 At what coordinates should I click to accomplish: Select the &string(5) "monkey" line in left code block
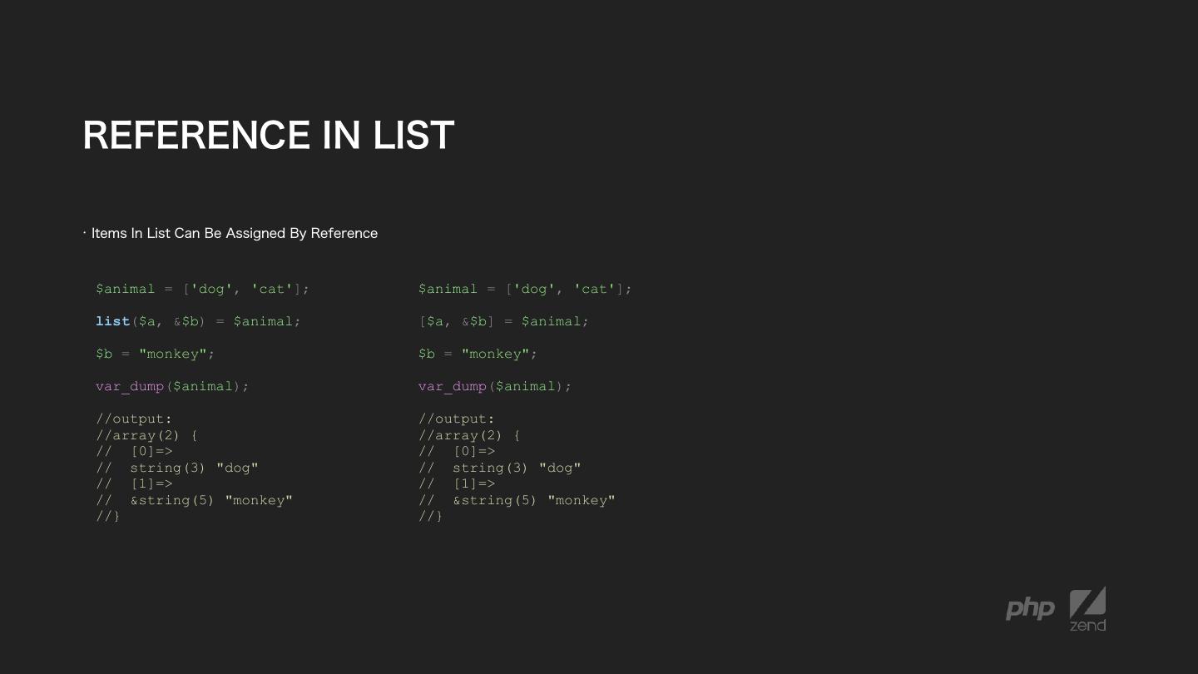[x=194, y=500]
